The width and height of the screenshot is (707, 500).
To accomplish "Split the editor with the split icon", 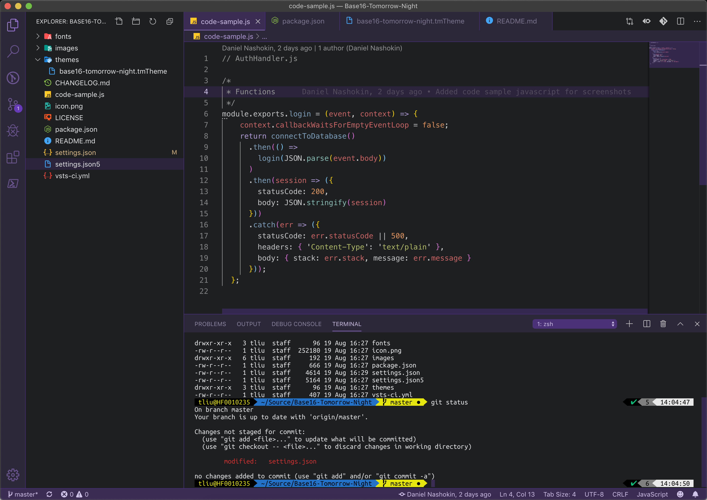I will (x=681, y=21).
